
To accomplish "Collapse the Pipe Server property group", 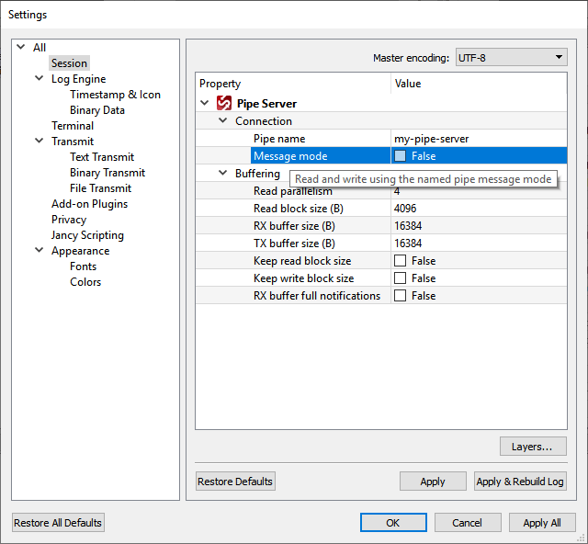I will 204,103.
